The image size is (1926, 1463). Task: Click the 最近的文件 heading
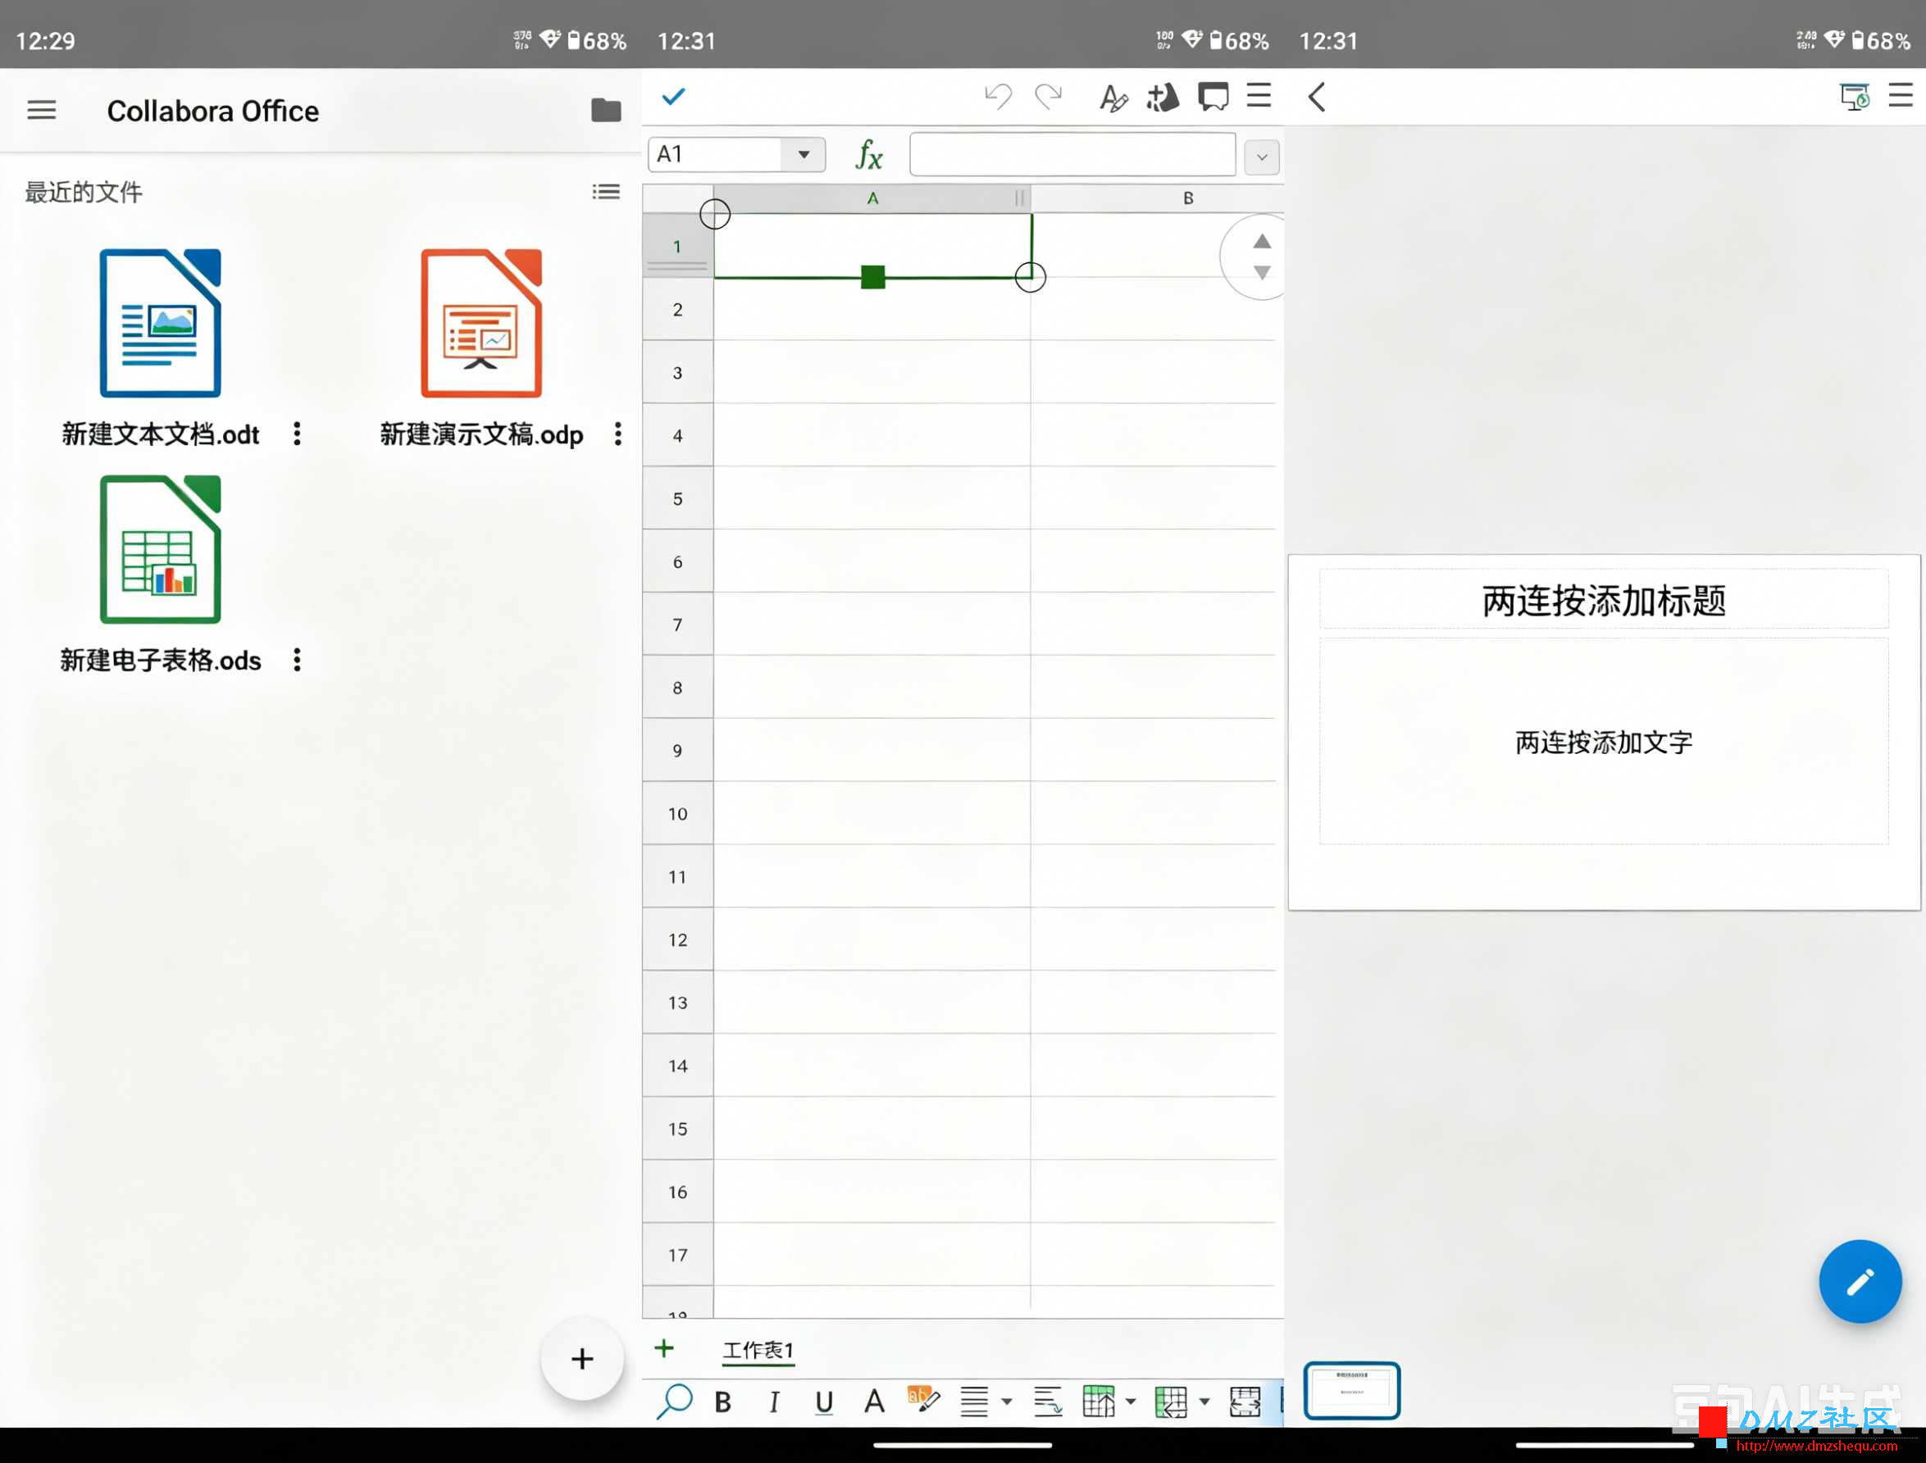[84, 193]
